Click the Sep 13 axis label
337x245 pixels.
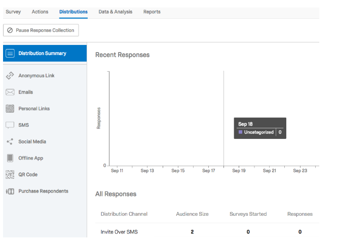147,171
